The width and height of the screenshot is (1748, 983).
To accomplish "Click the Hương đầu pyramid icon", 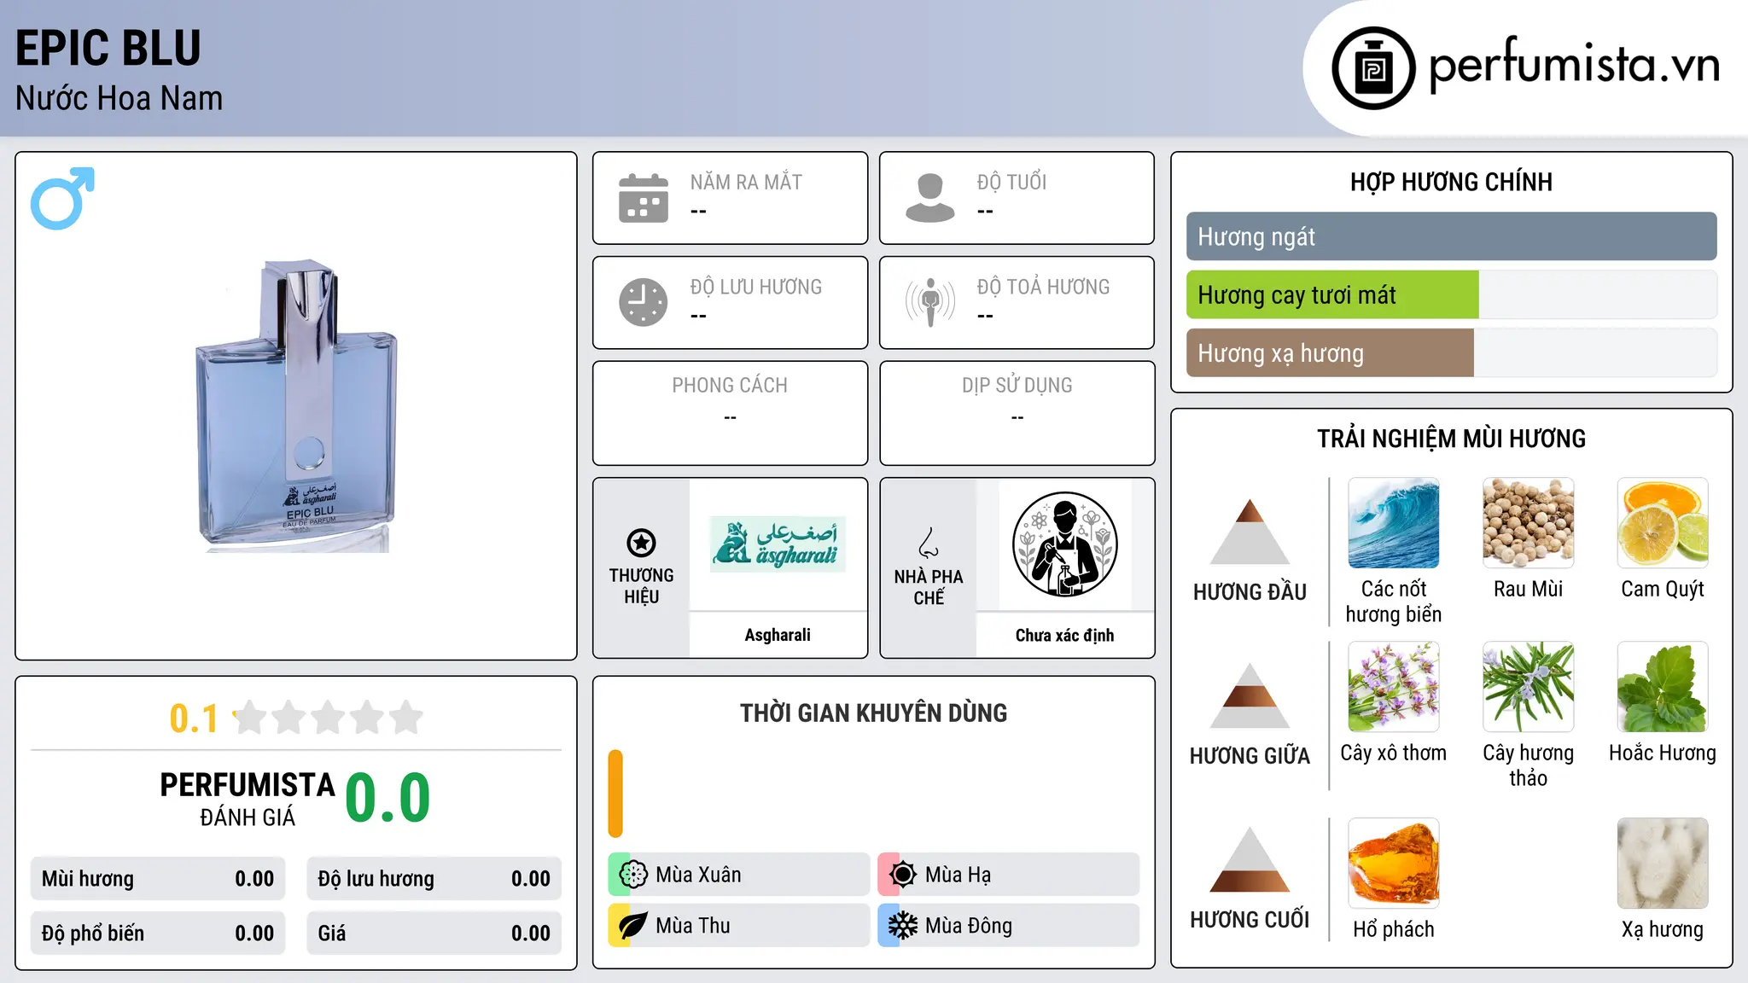I will [x=1250, y=532].
